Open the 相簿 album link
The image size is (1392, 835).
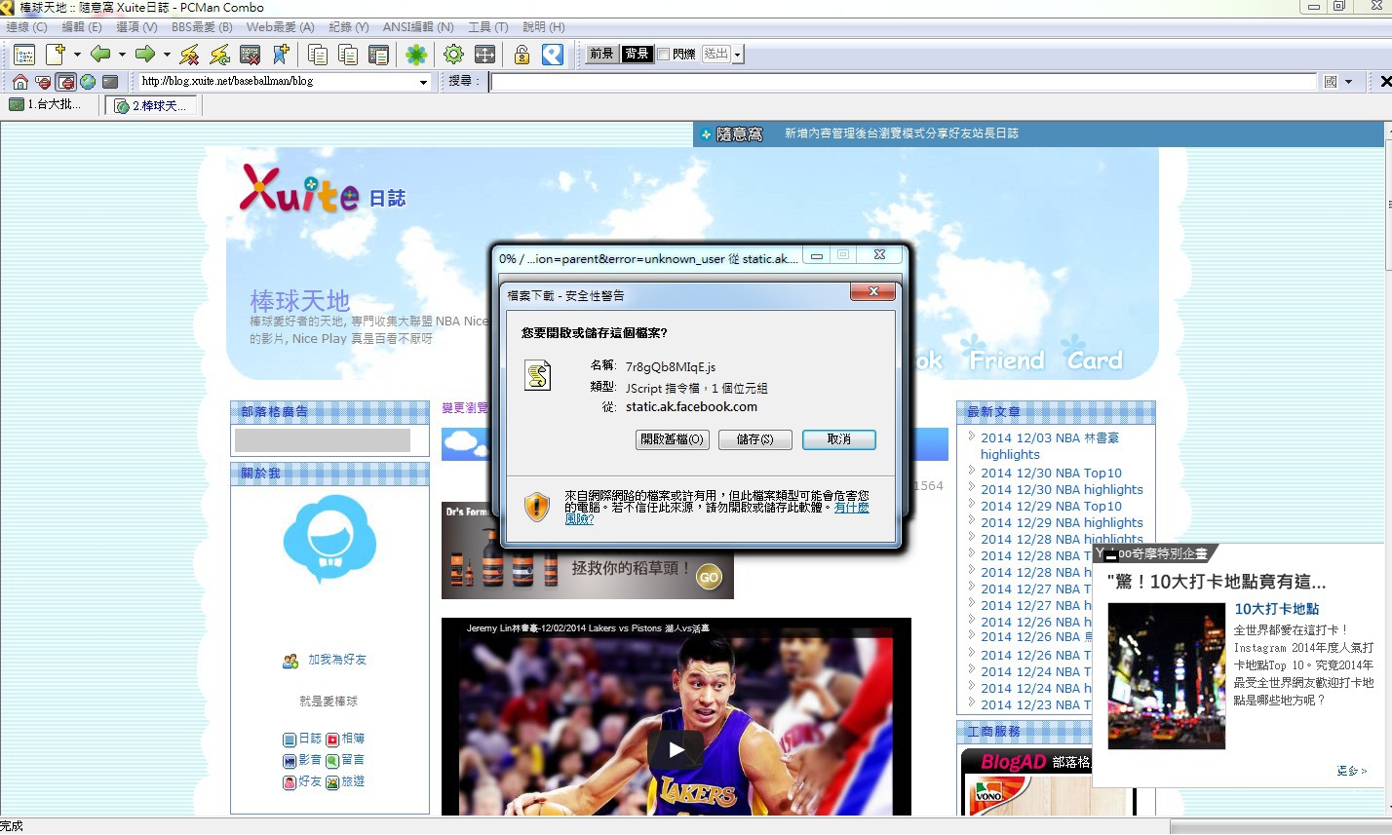(x=353, y=740)
